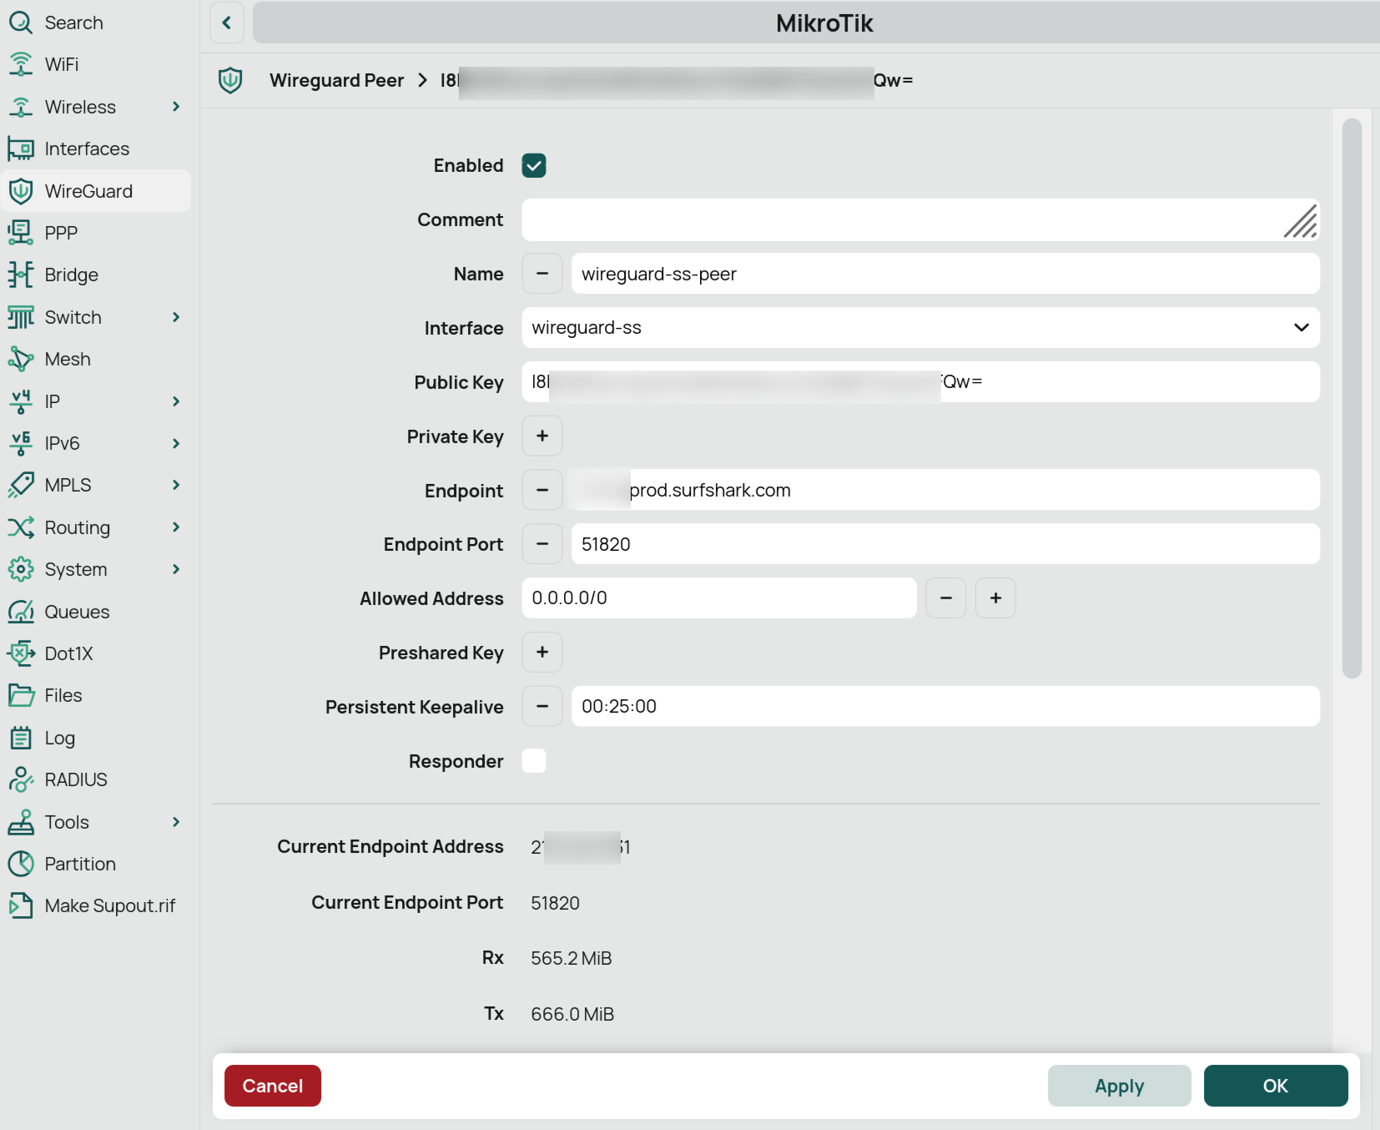This screenshot has width=1380, height=1130.
Task: Select the PPP menu item
Action: pyautogui.click(x=61, y=233)
